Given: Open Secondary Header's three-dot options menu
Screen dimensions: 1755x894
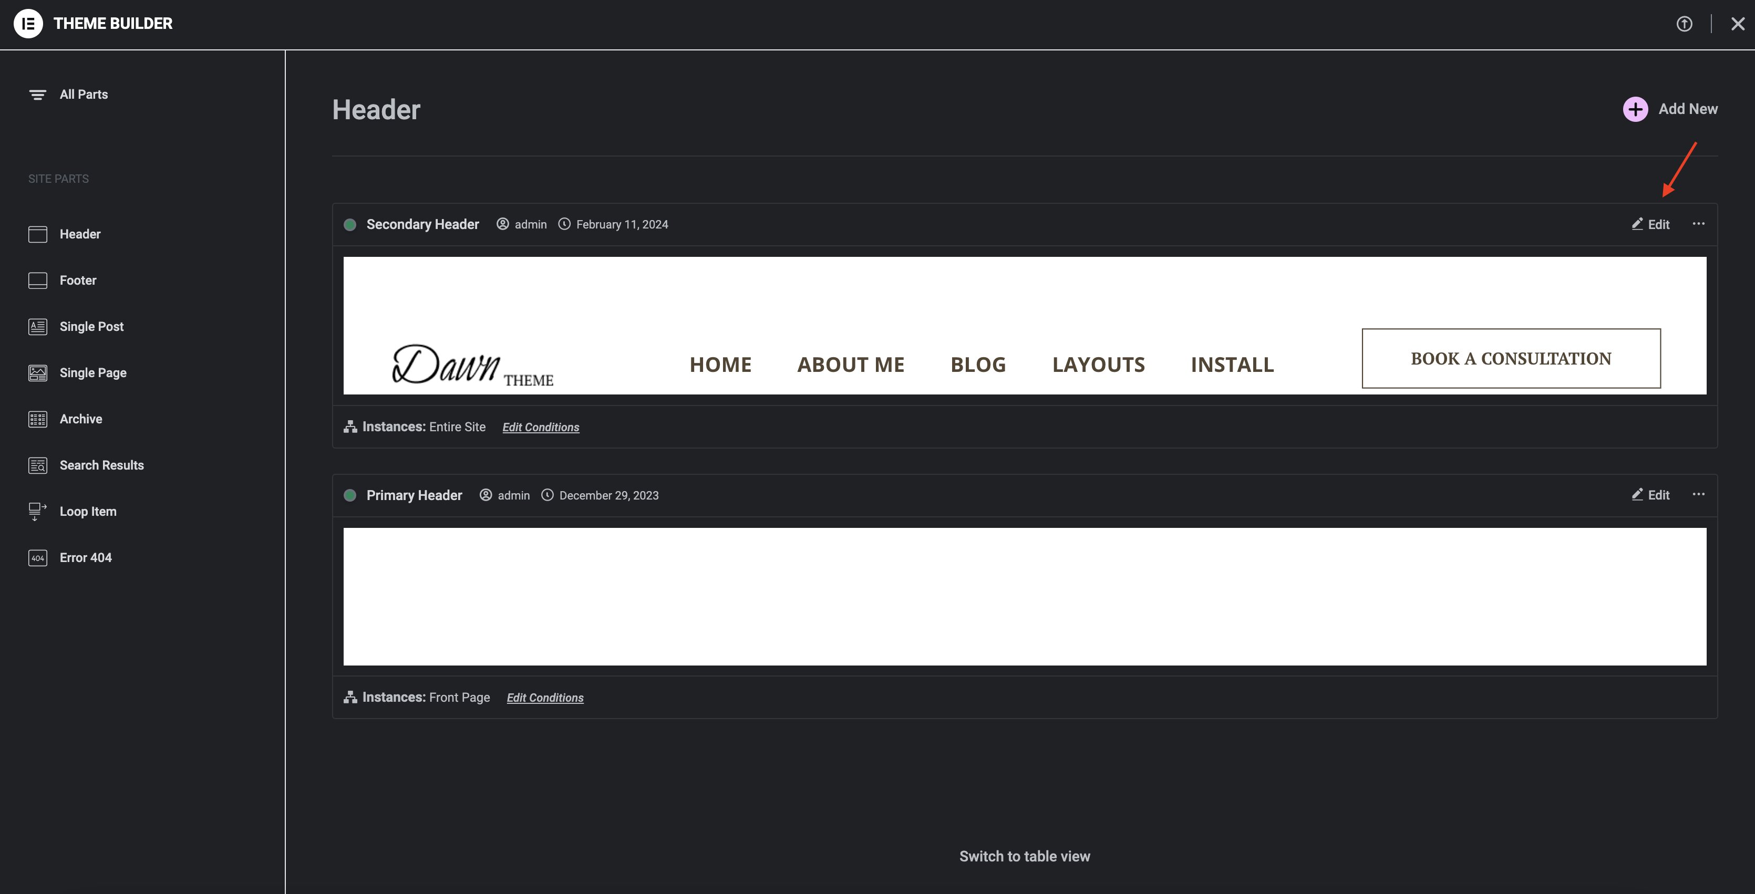Looking at the screenshot, I should 1698,223.
